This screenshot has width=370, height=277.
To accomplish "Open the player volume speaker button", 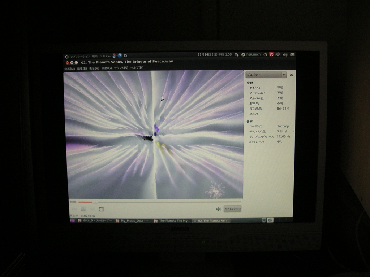I will point(218,209).
